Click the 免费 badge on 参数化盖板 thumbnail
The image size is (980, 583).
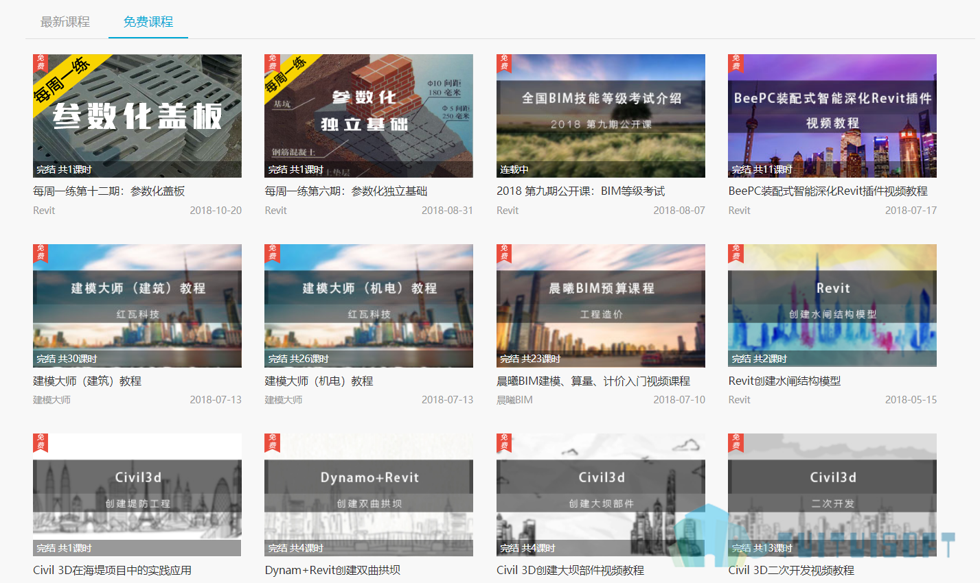(x=41, y=62)
